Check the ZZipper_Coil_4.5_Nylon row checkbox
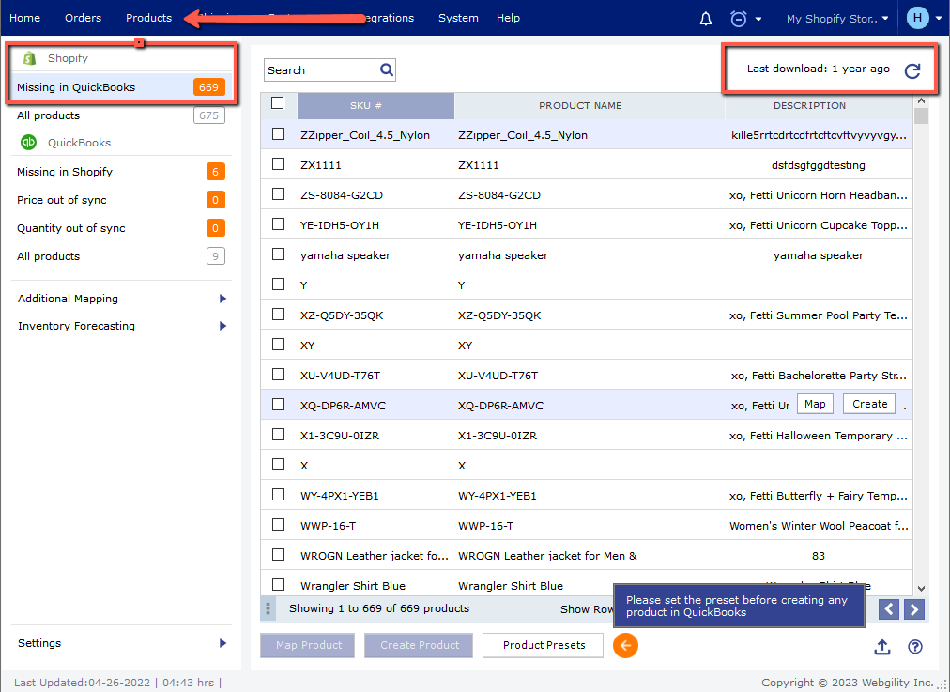This screenshot has height=692, width=950. [278, 134]
